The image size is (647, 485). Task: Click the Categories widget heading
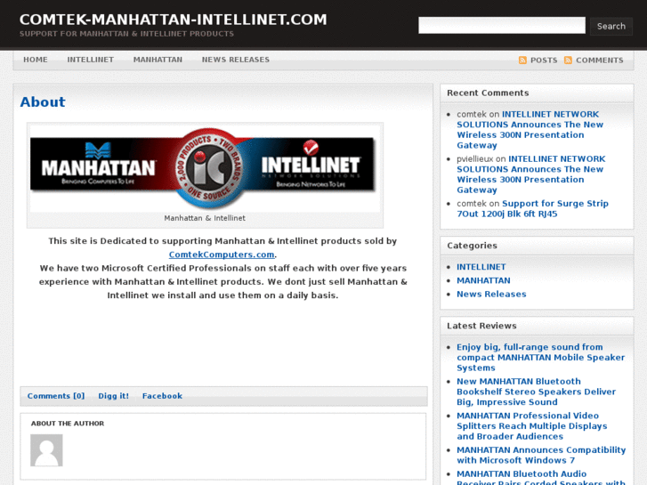pos(472,246)
